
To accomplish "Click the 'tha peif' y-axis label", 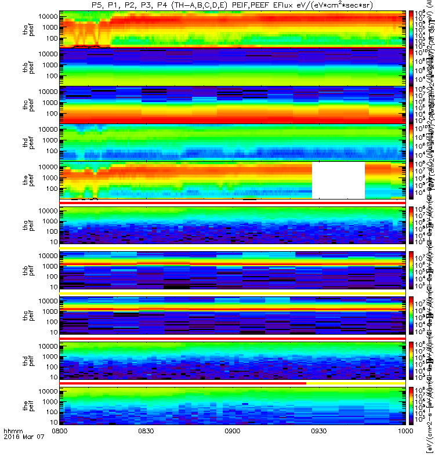I will (28, 225).
